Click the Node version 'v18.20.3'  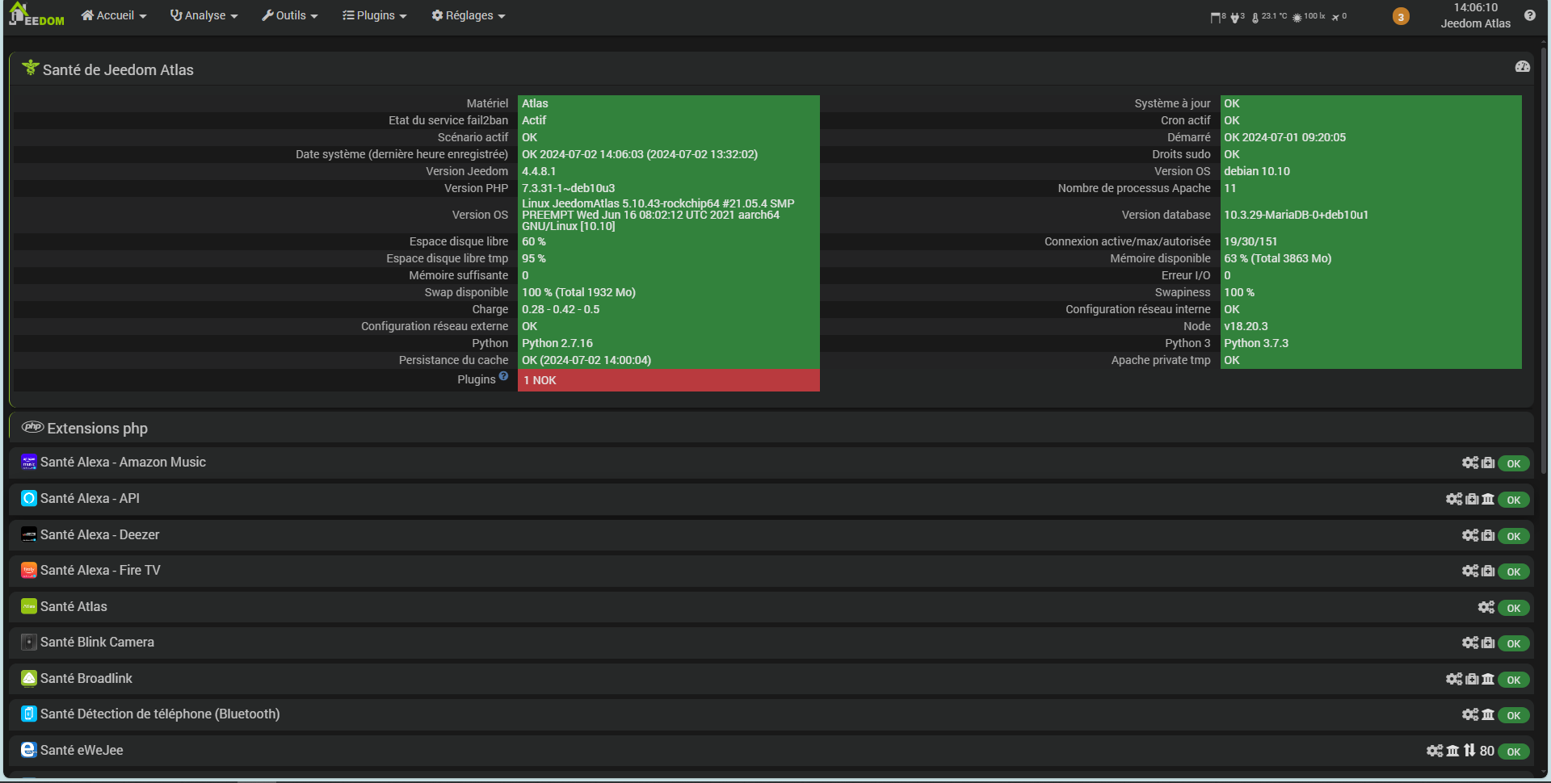pos(1246,326)
